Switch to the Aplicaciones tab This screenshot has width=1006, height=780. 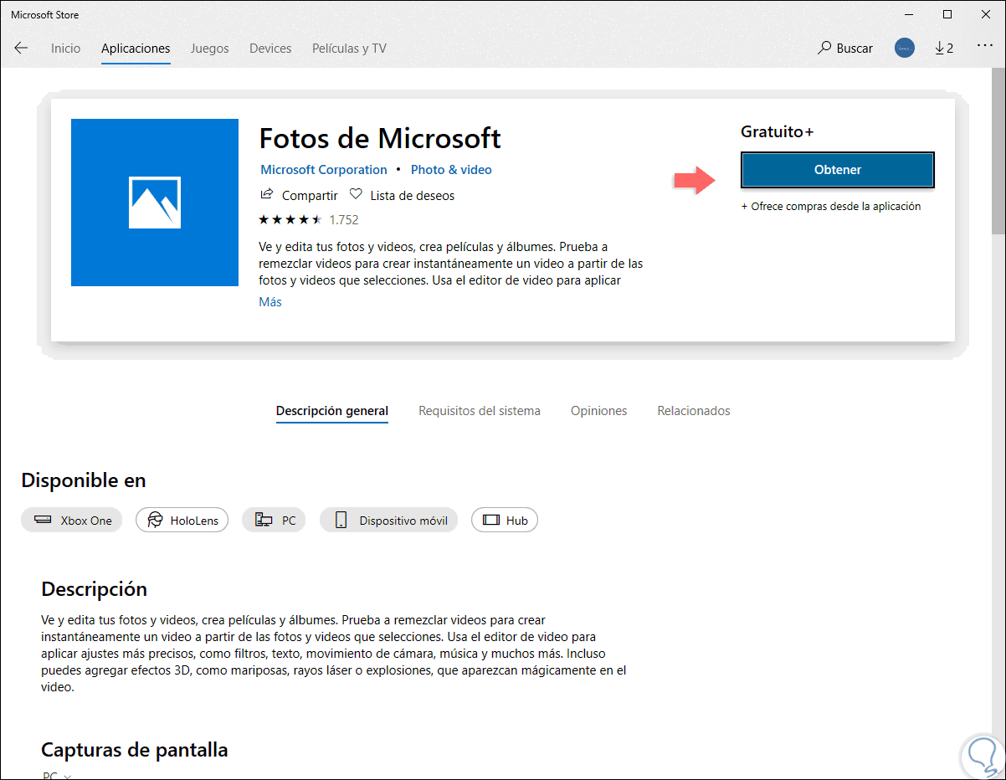(136, 49)
